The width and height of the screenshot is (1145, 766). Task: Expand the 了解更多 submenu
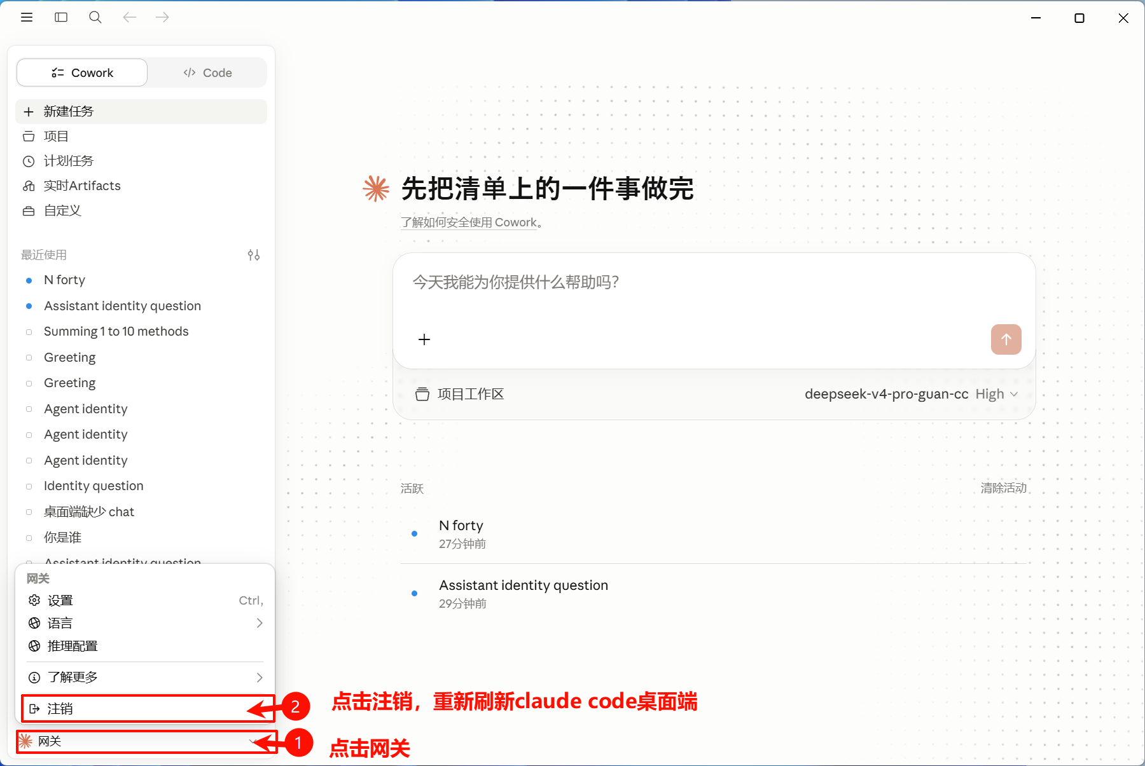pos(145,677)
